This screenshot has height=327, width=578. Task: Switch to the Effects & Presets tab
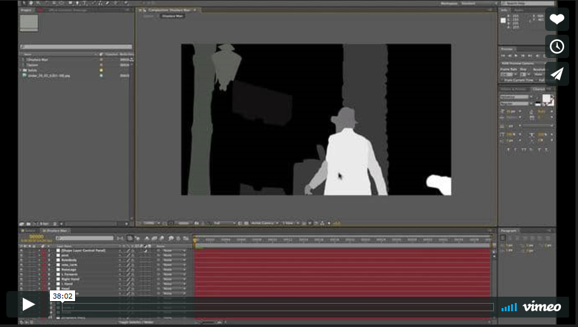click(514, 89)
